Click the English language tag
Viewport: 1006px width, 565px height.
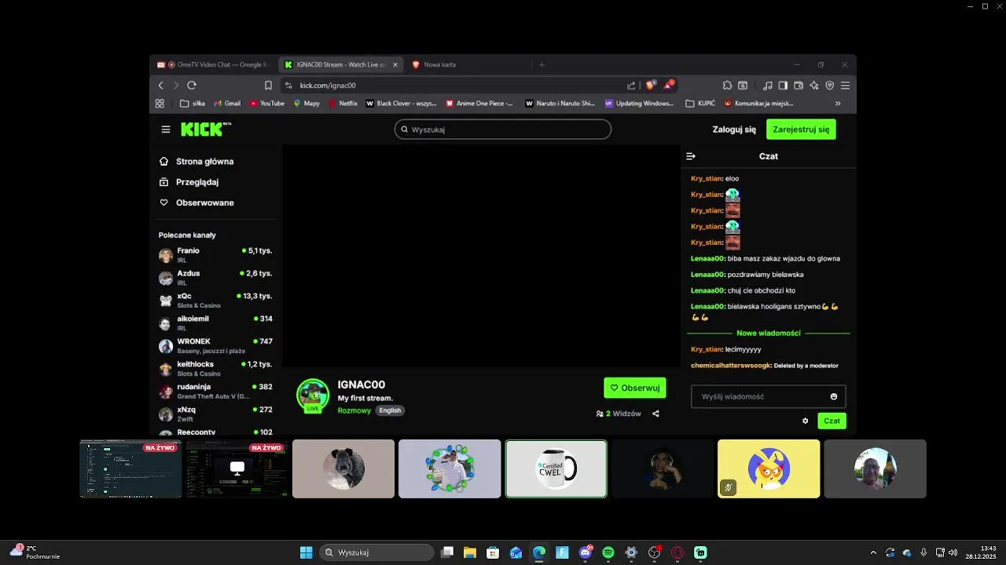click(390, 410)
